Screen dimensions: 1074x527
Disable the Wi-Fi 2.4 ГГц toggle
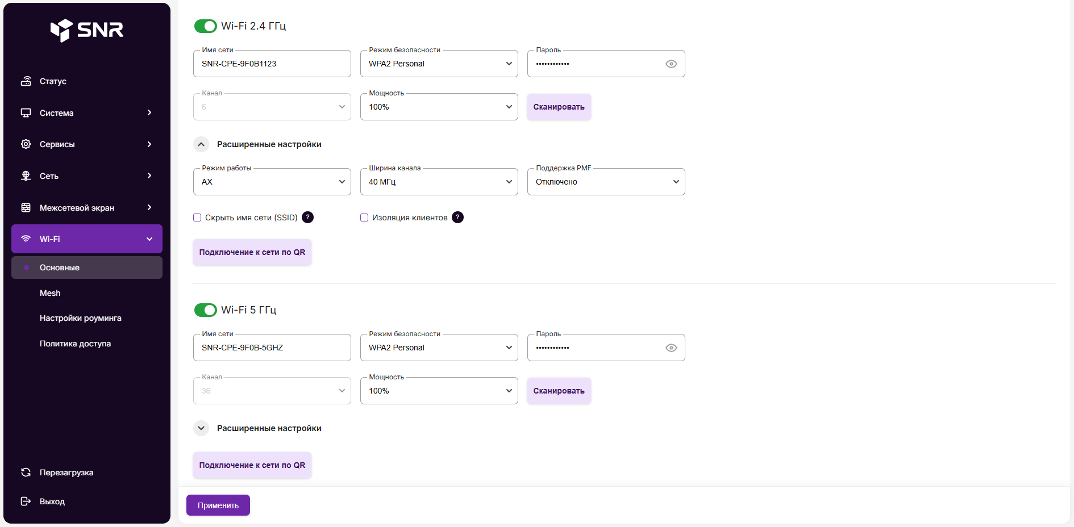206,26
